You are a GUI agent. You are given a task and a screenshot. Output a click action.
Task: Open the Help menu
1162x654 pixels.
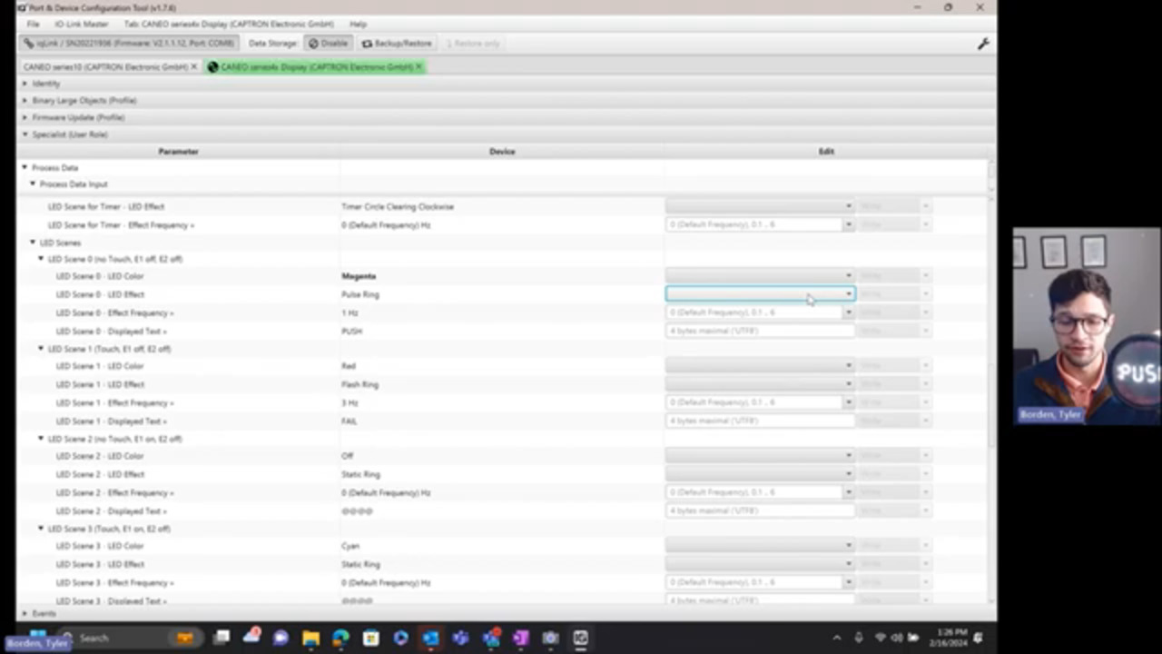coord(359,24)
